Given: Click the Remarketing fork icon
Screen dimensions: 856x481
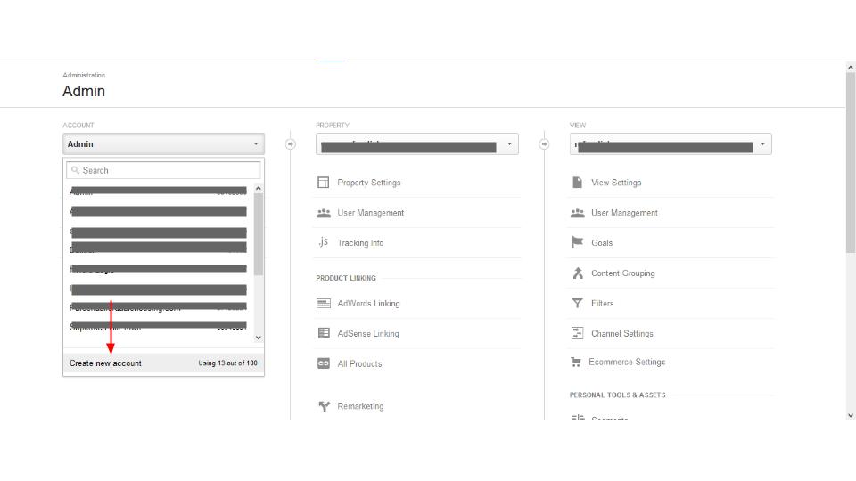Looking at the screenshot, I should pos(325,406).
